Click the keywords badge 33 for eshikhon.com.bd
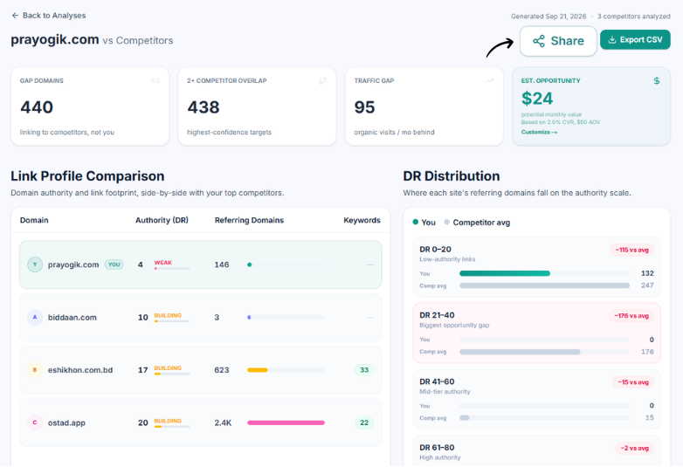 [364, 370]
